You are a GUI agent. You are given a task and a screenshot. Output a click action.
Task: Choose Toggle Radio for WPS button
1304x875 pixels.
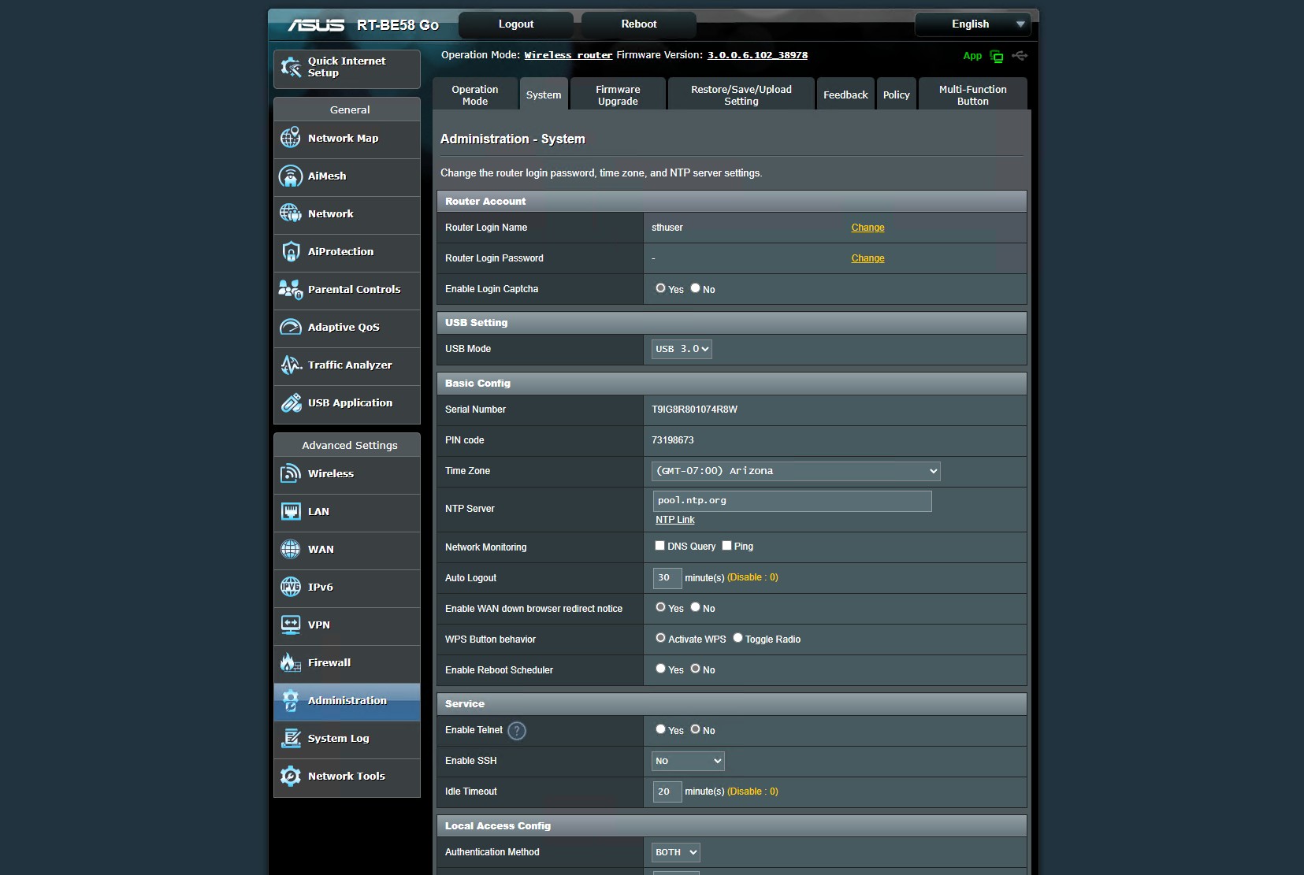[x=738, y=638]
